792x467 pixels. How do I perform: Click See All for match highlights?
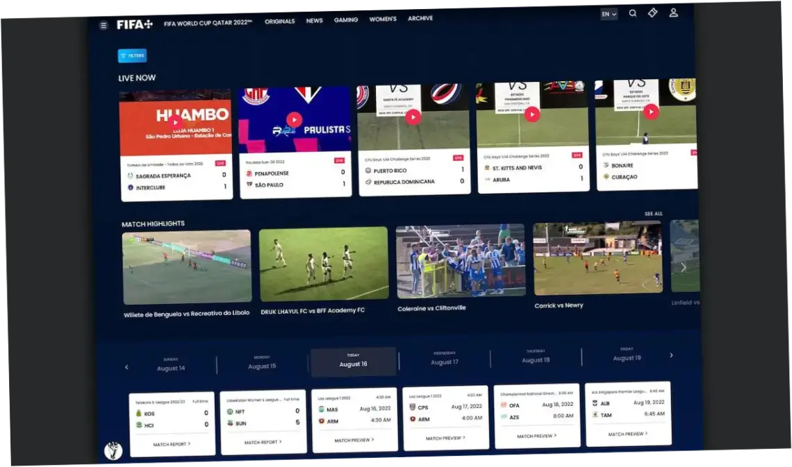(653, 214)
